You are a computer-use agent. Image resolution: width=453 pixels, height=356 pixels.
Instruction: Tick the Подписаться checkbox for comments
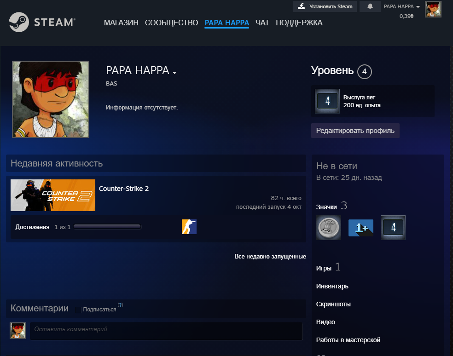point(78,310)
